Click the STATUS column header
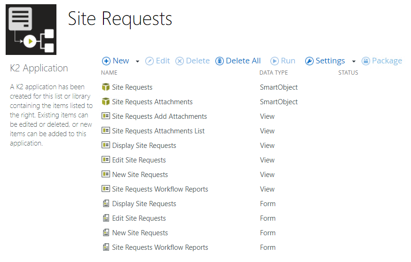Image resolution: width=411 pixels, height=262 pixels. point(348,73)
